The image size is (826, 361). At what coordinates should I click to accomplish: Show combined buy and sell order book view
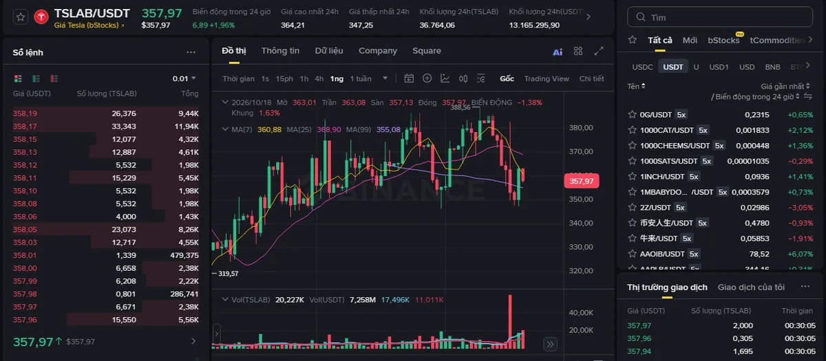click(18, 78)
